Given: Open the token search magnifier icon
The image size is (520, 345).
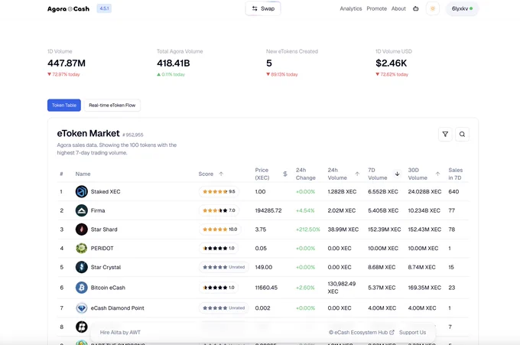Looking at the screenshot, I should tap(462, 135).
